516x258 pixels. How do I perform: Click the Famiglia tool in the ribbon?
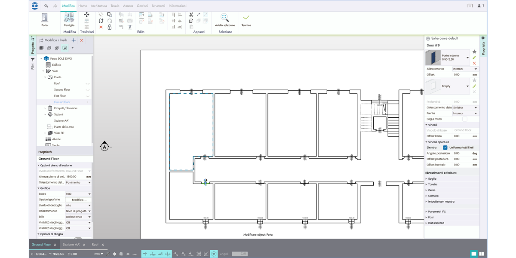[69, 19]
